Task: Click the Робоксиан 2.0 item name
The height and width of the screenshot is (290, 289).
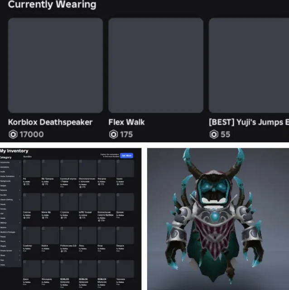Action: tap(68, 246)
